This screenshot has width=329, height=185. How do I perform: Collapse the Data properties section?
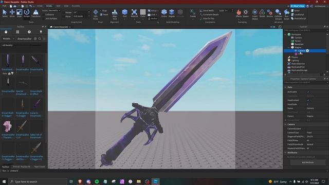coord(285,87)
